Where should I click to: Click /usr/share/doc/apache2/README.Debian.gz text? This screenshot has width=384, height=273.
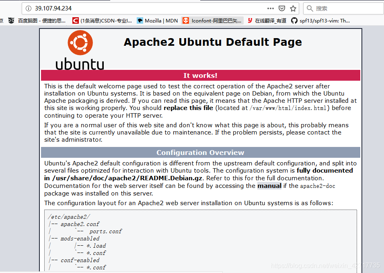click(x=127, y=178)
